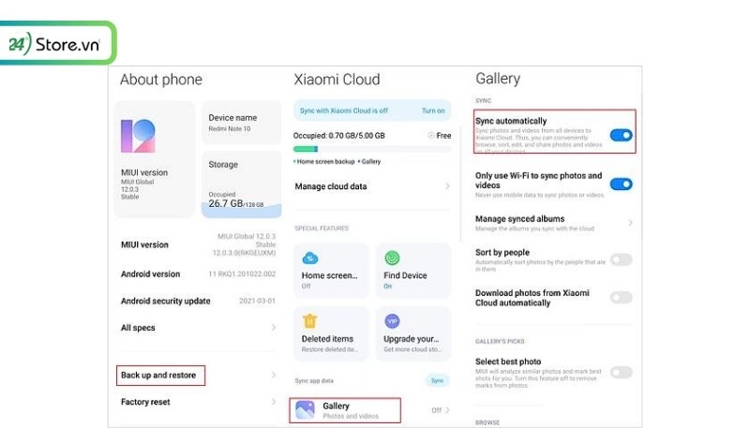This screenshot has height=428, width=750.
Task: Open the Gallery Photos and videos row
Action: (x=372, y=410)
